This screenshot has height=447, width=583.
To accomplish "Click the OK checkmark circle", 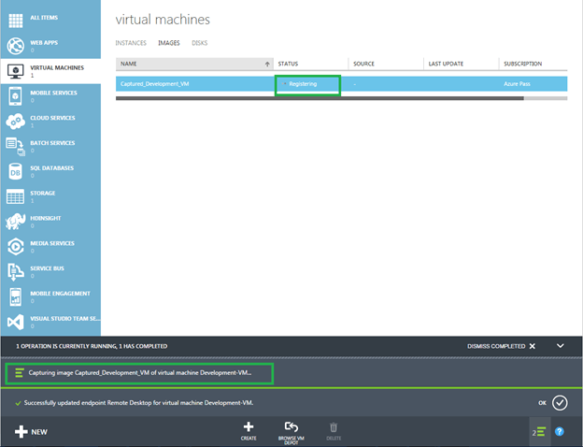I will click(560, 403).
